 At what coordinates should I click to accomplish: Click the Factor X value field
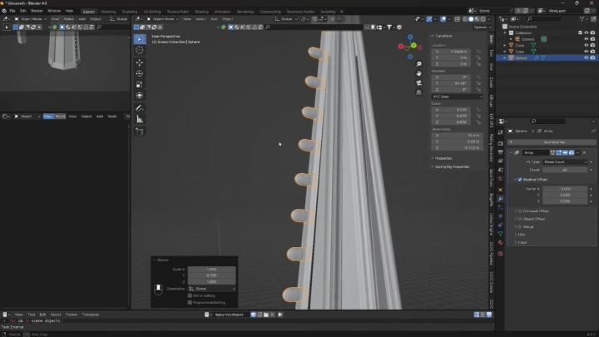point(565,189)
